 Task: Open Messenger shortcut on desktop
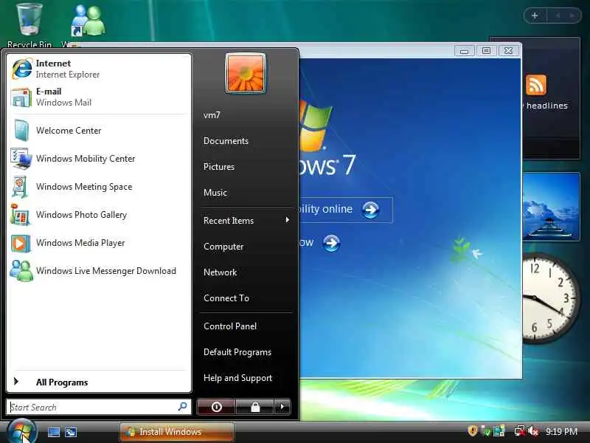[88, 21]
